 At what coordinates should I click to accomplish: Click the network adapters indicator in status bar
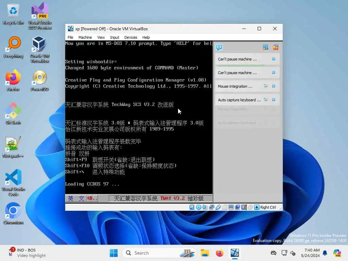[x=211, y=207]
